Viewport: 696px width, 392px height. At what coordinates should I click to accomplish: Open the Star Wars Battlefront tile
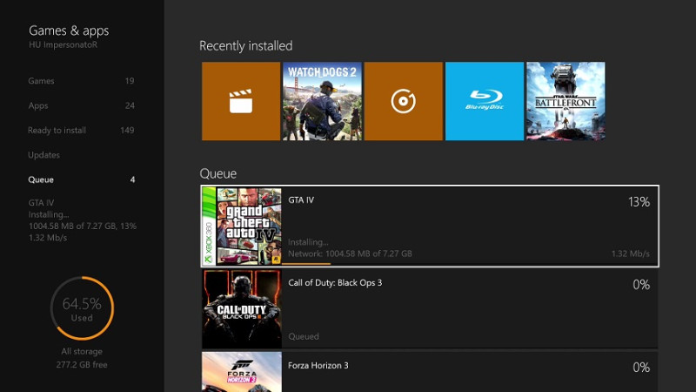[x=566, y=101]
